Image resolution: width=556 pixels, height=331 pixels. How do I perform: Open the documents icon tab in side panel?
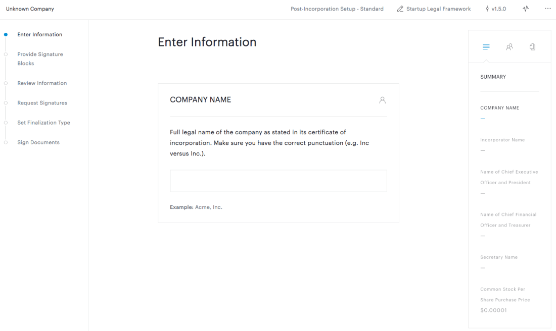point(532,47)
